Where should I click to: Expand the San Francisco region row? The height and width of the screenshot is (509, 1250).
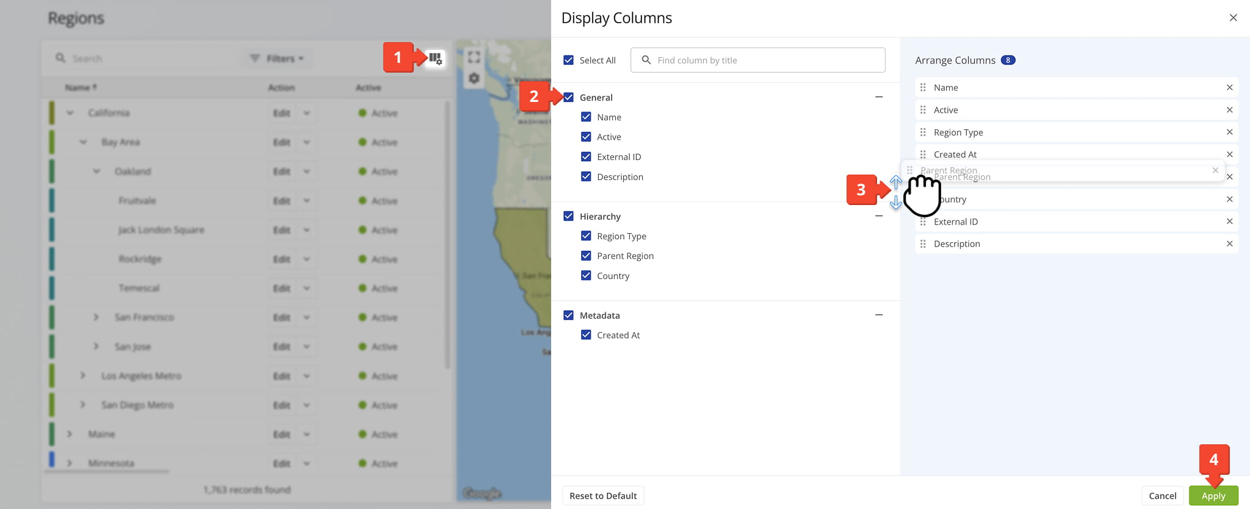coord(96,317)
